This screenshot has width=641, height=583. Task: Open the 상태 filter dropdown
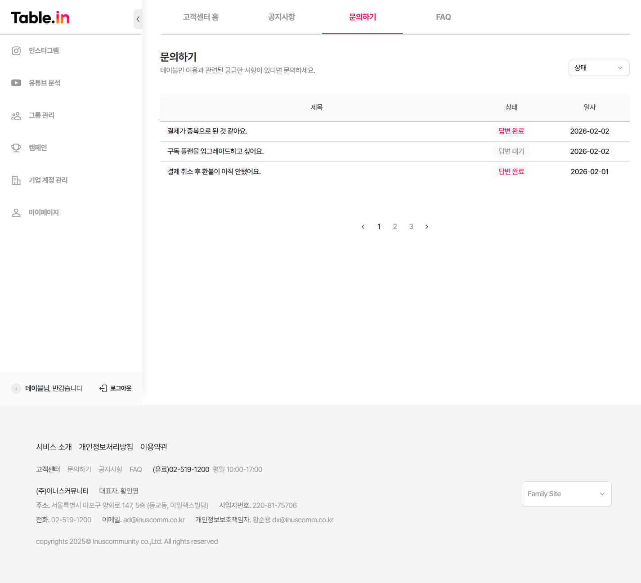tap(598, 68)
